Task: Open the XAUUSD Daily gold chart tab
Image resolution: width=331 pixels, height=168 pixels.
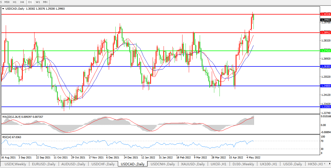Action: (193, 164)
